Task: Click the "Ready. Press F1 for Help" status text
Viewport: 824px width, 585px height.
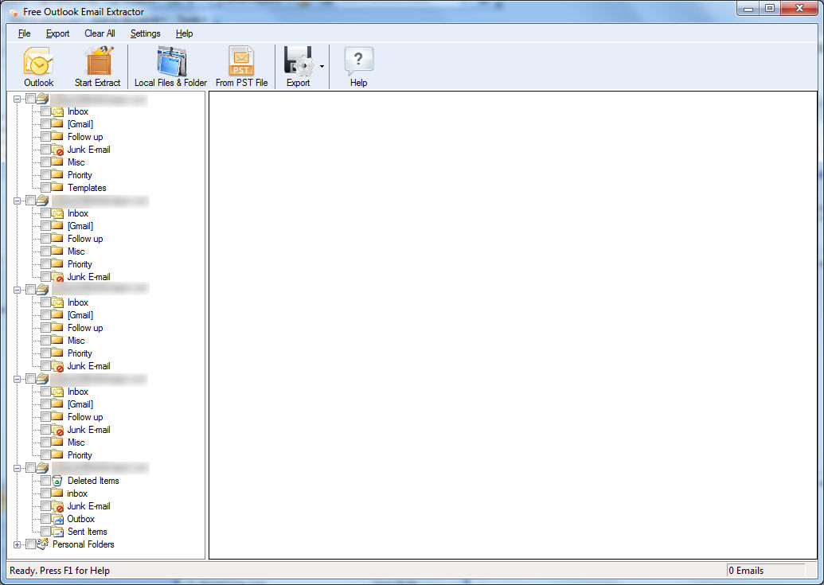Action: tap(60, 571)
